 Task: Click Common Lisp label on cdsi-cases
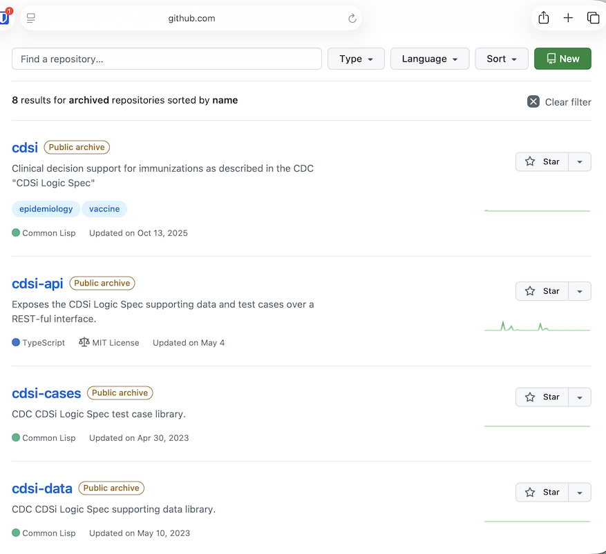tap(48, 438)
